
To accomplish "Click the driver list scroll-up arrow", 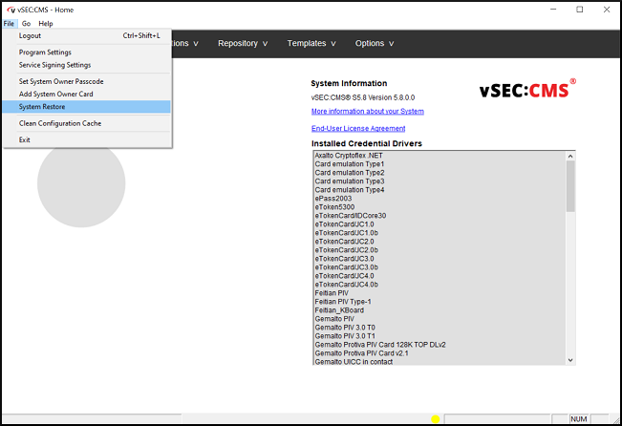I will 570,157.
